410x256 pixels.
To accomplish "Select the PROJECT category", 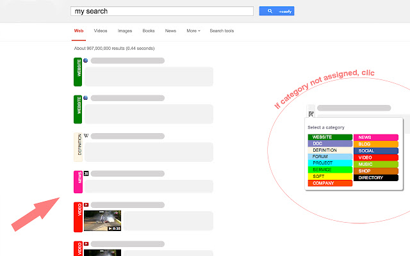I will (330, 163).
